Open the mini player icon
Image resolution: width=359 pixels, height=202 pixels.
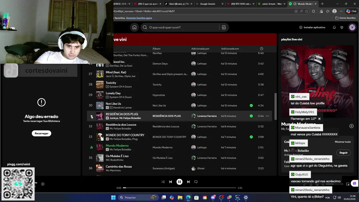pyautogui.click(x=348, y=184)
